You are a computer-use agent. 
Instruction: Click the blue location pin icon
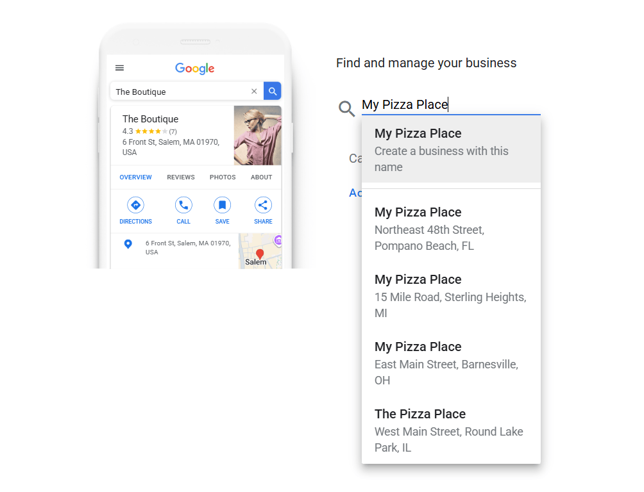click(x=128, y=244)
